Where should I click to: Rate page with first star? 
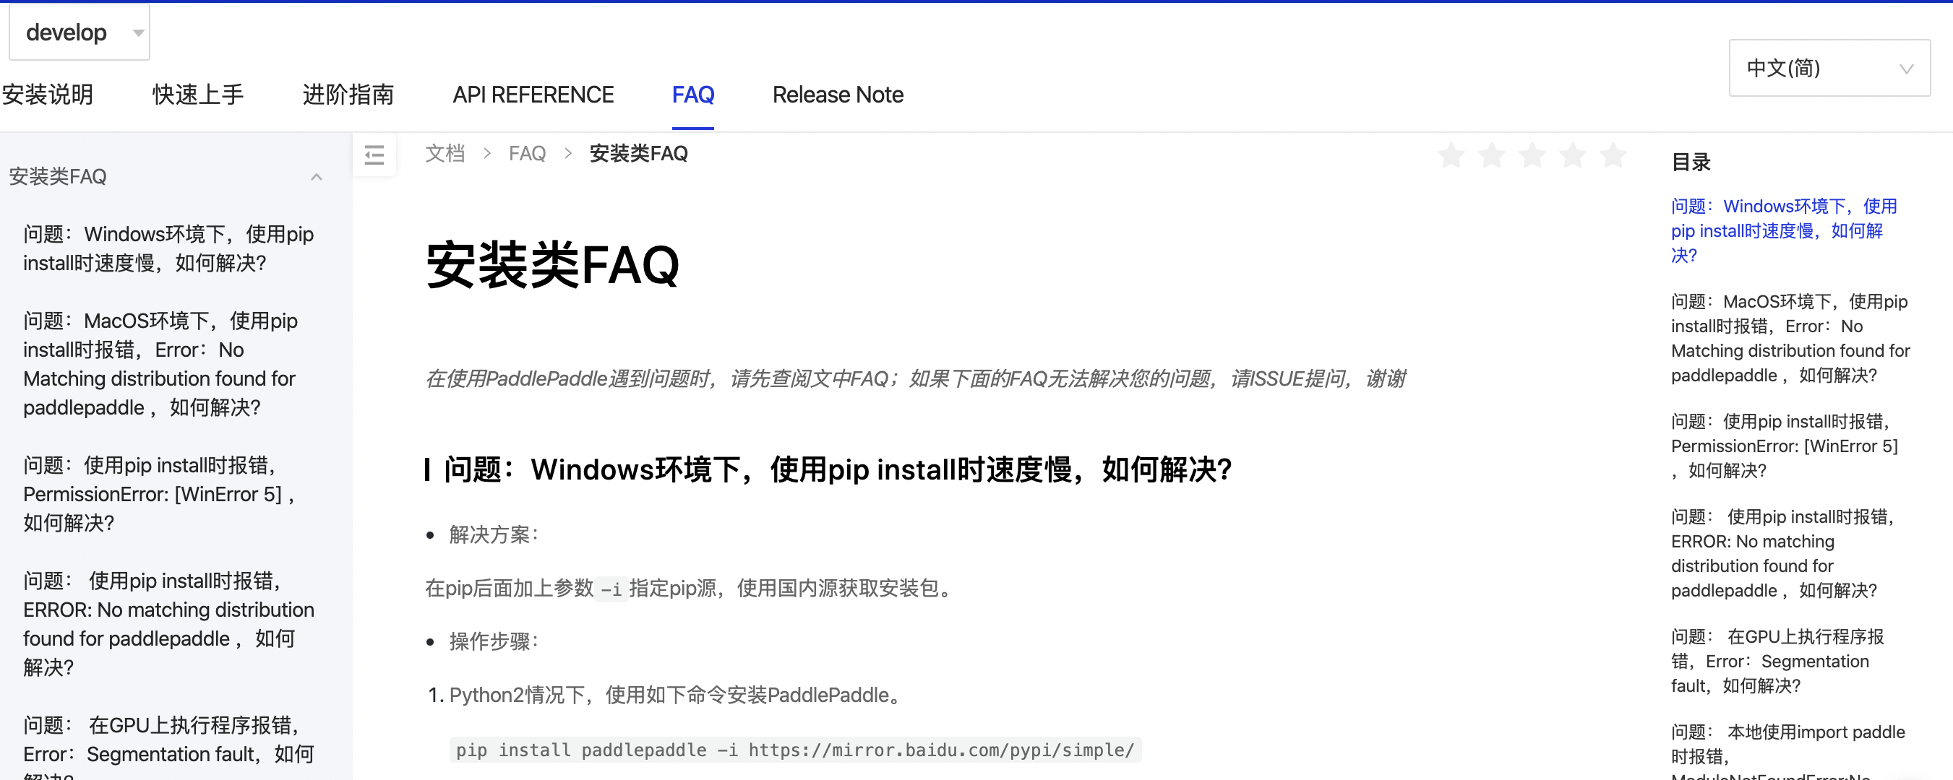(1451, 155)
